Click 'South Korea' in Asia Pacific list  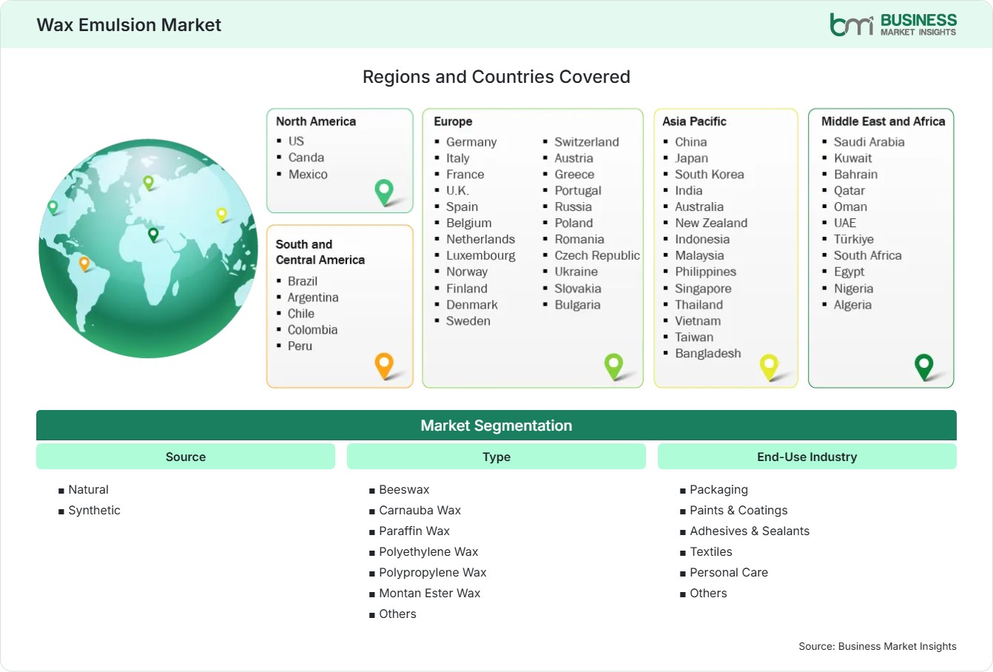[x=710, y=174]
